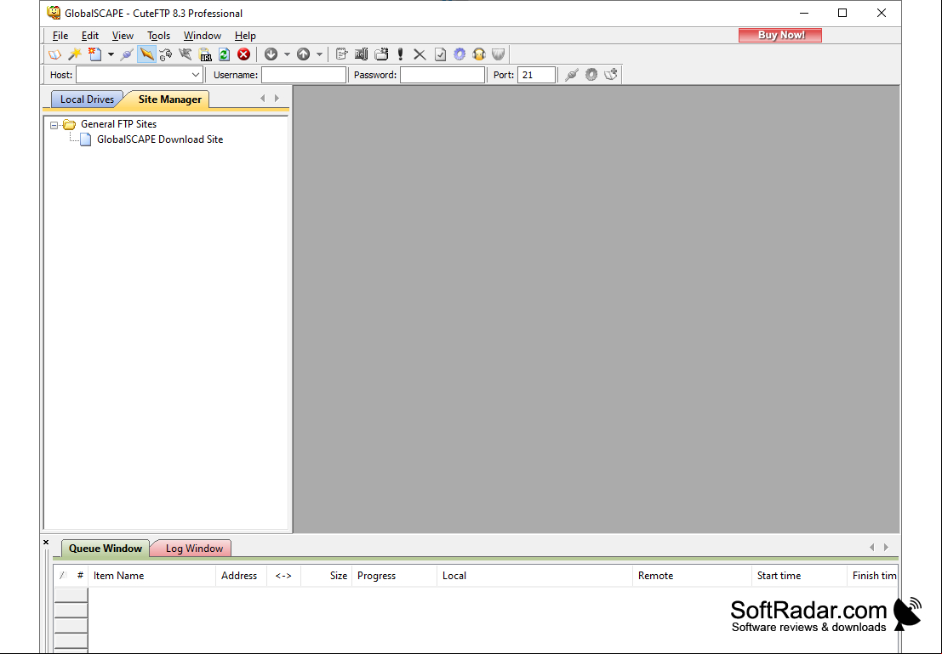Image resolution: width=942 pixels, height=654 pixels.
Task: Click the red Stop icon
Action: (x=243, y=54)
